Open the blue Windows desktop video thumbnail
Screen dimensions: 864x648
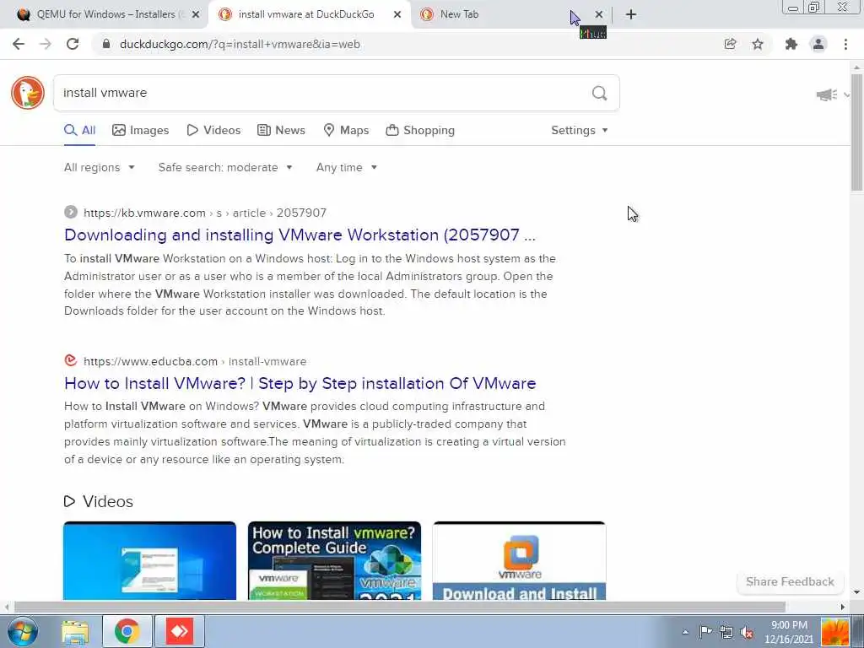[x=150, y=560]
